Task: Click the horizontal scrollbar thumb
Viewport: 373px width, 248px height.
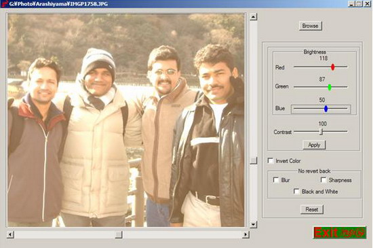Action: [119, 234]
